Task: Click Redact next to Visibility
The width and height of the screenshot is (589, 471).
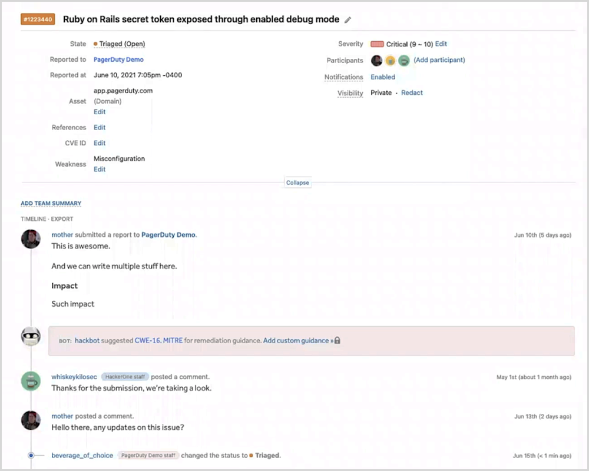Action: [x=412, y=93]
